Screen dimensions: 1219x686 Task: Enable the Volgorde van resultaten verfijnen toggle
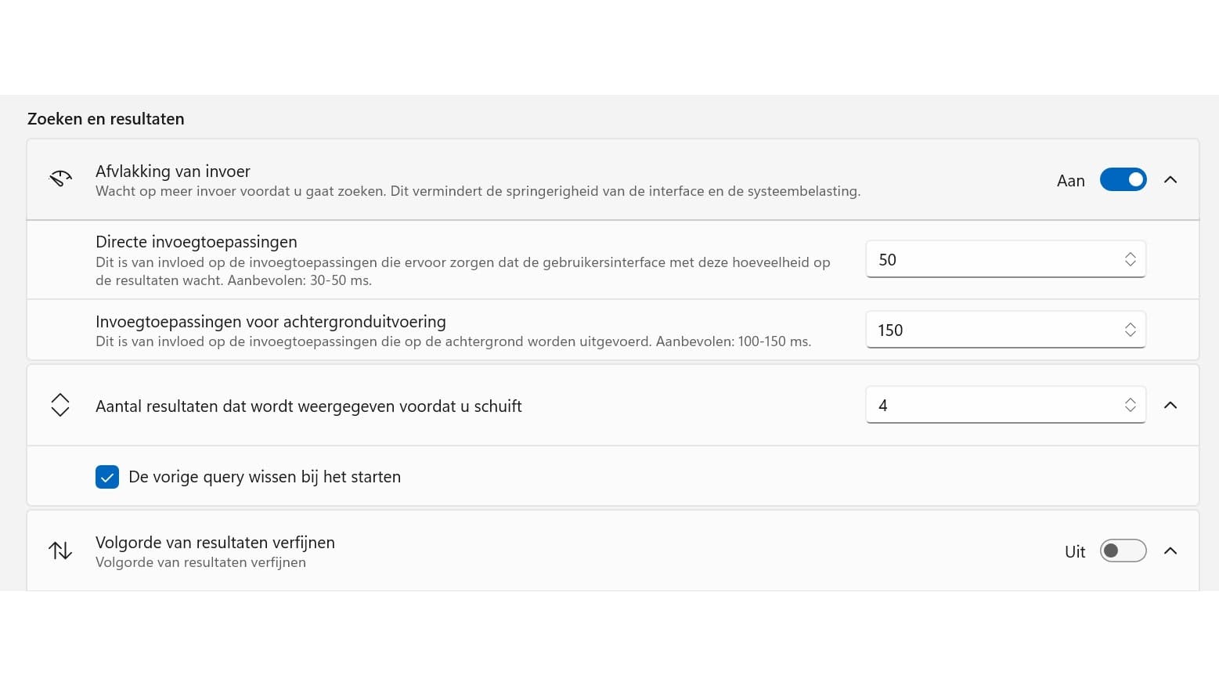1123,551
